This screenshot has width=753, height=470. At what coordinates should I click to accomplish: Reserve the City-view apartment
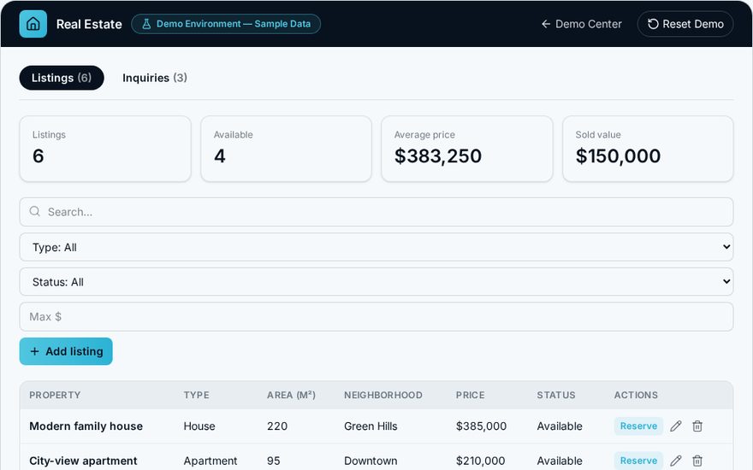(x=638, y=461)
